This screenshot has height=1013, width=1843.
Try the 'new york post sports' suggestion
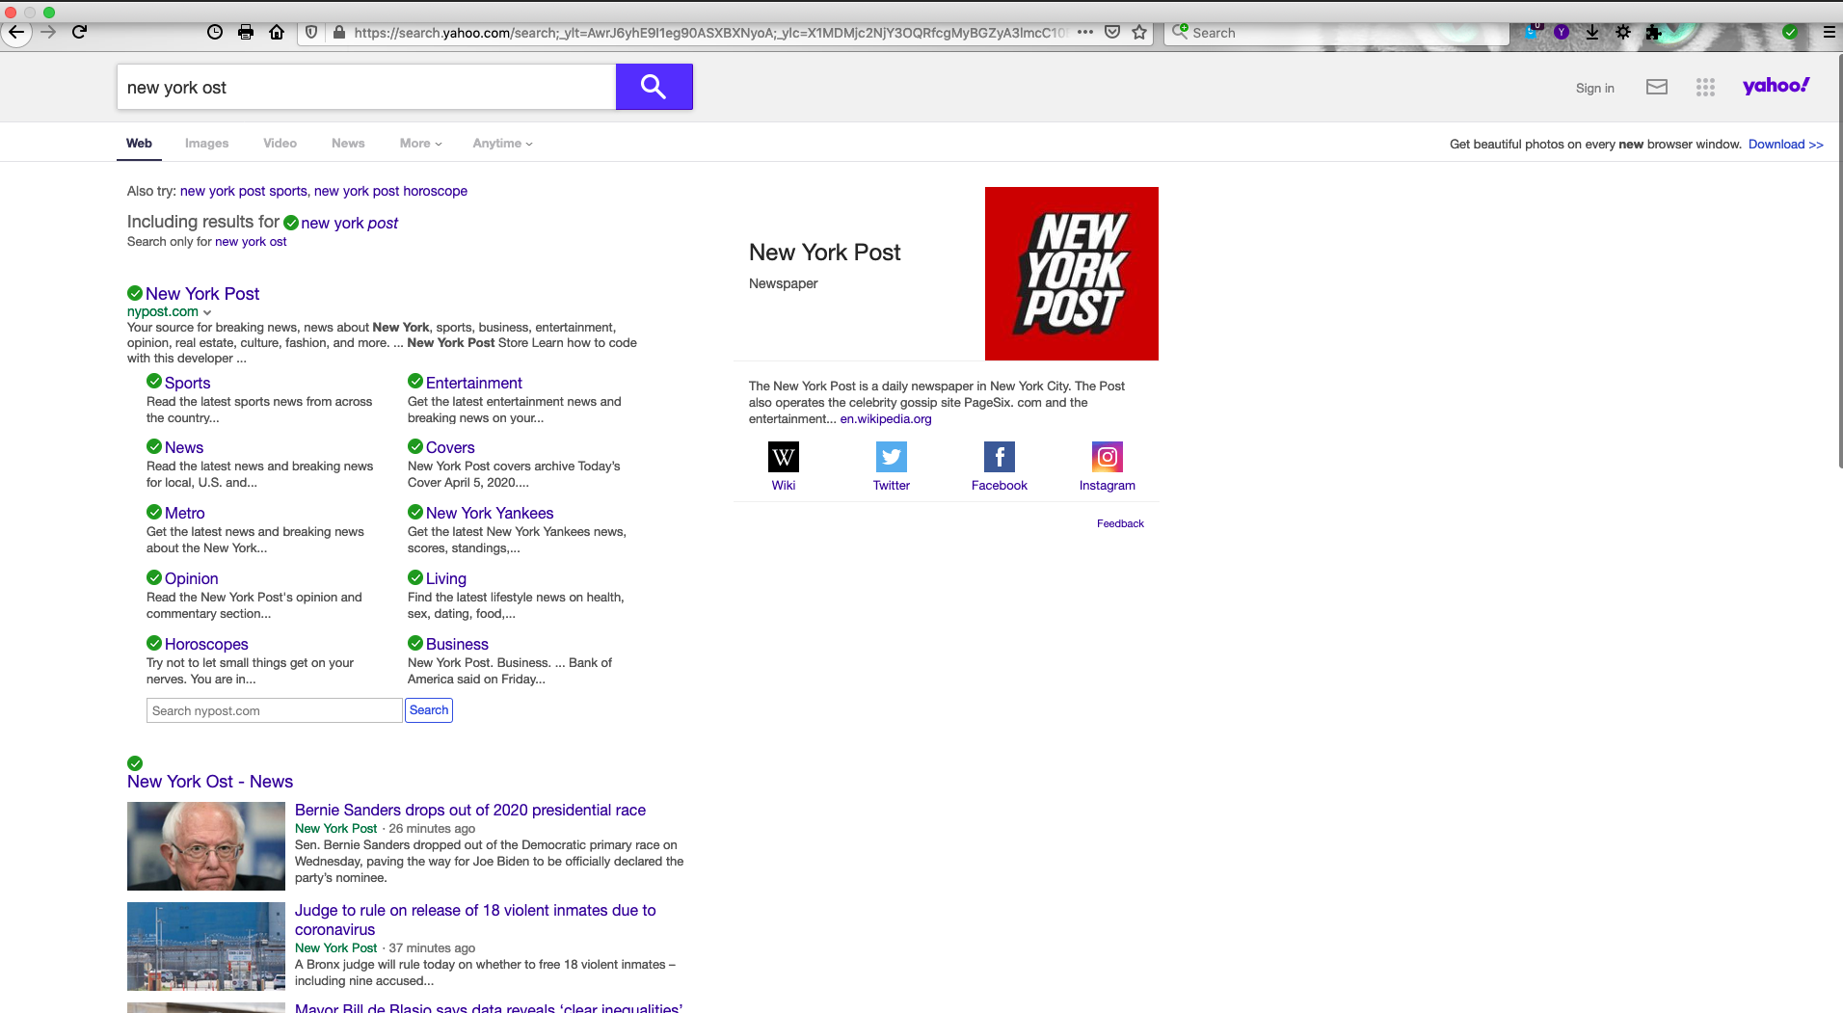coord(244,191)
